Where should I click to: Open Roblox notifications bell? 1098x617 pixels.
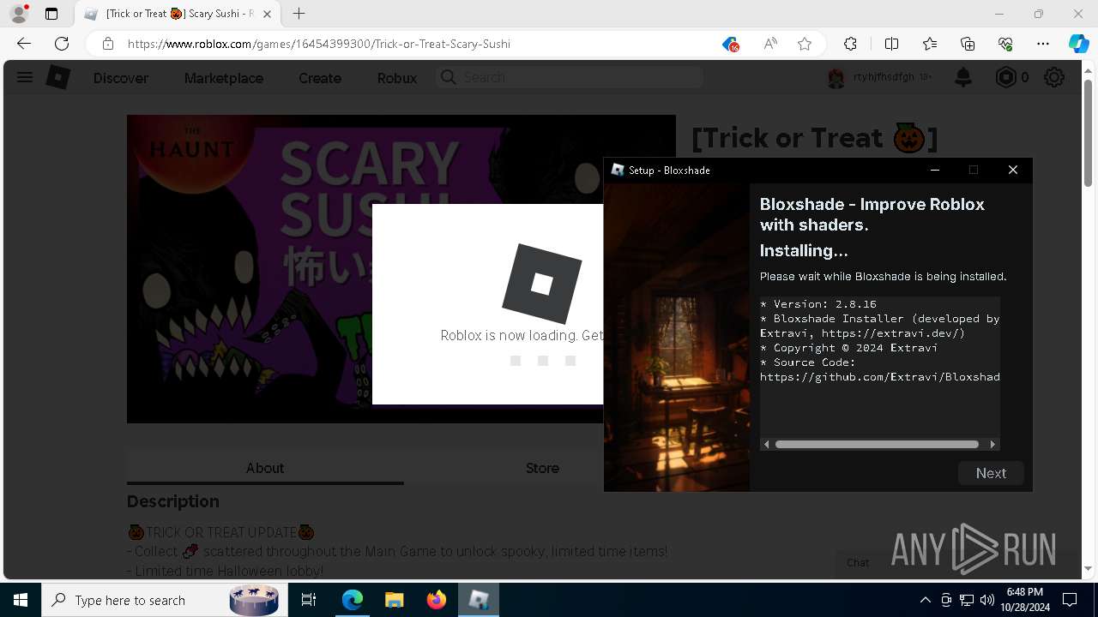963,77
